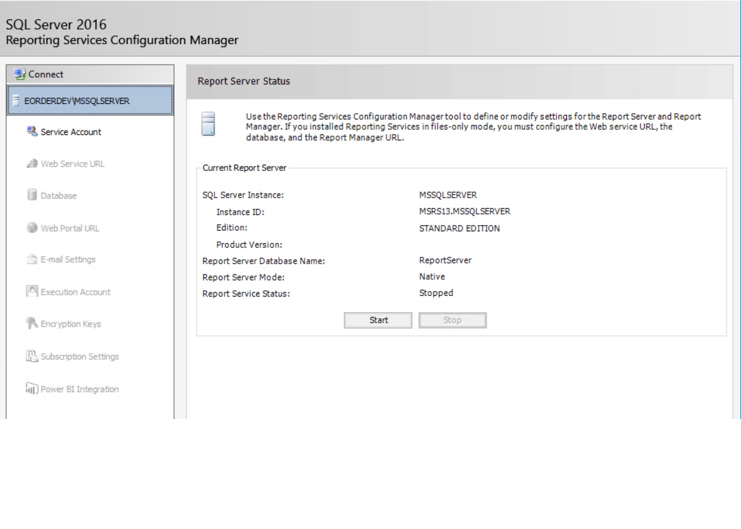The width and height of the screenshot is (741, 529).
Task: Open the Service Account page label
Action: click(x=71, y=132)
